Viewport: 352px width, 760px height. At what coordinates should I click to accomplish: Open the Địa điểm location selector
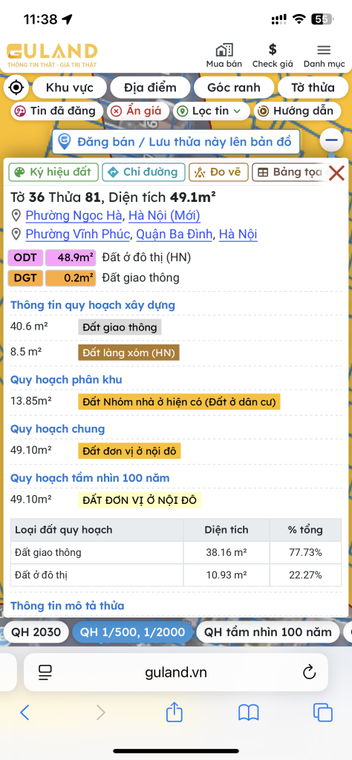(x=150, y=88)
